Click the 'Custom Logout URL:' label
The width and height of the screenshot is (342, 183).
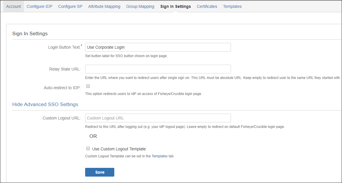pos(62,118)
